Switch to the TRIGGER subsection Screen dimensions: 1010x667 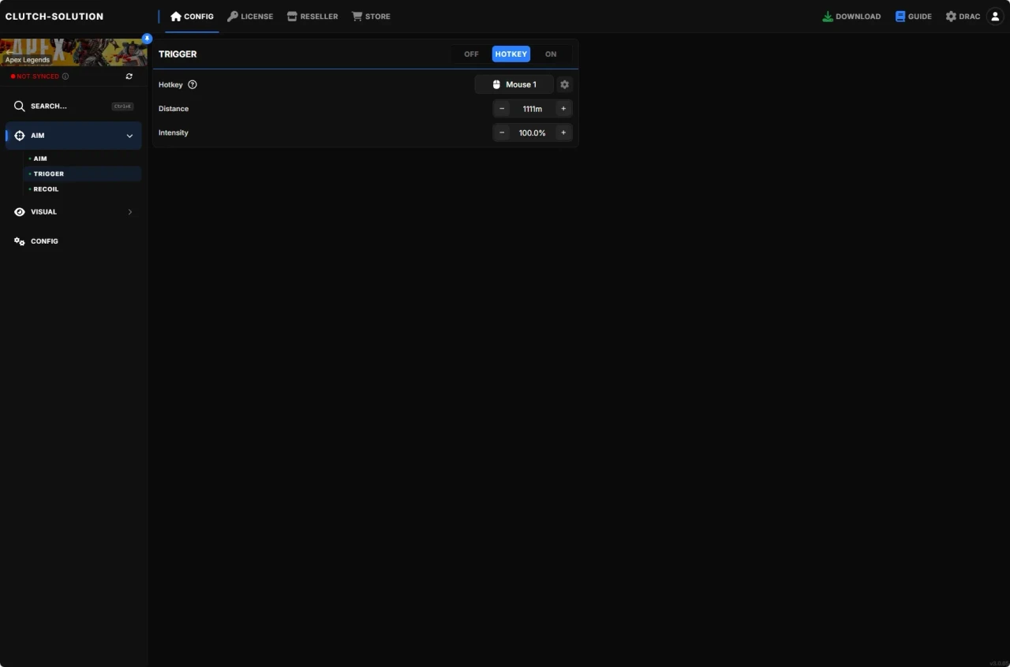48,173
